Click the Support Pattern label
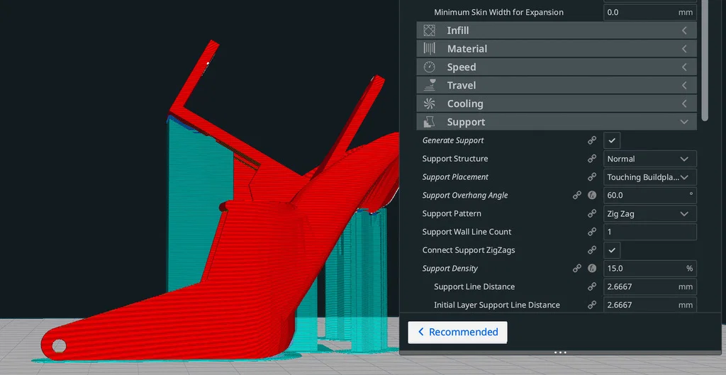 pos(452,213)
